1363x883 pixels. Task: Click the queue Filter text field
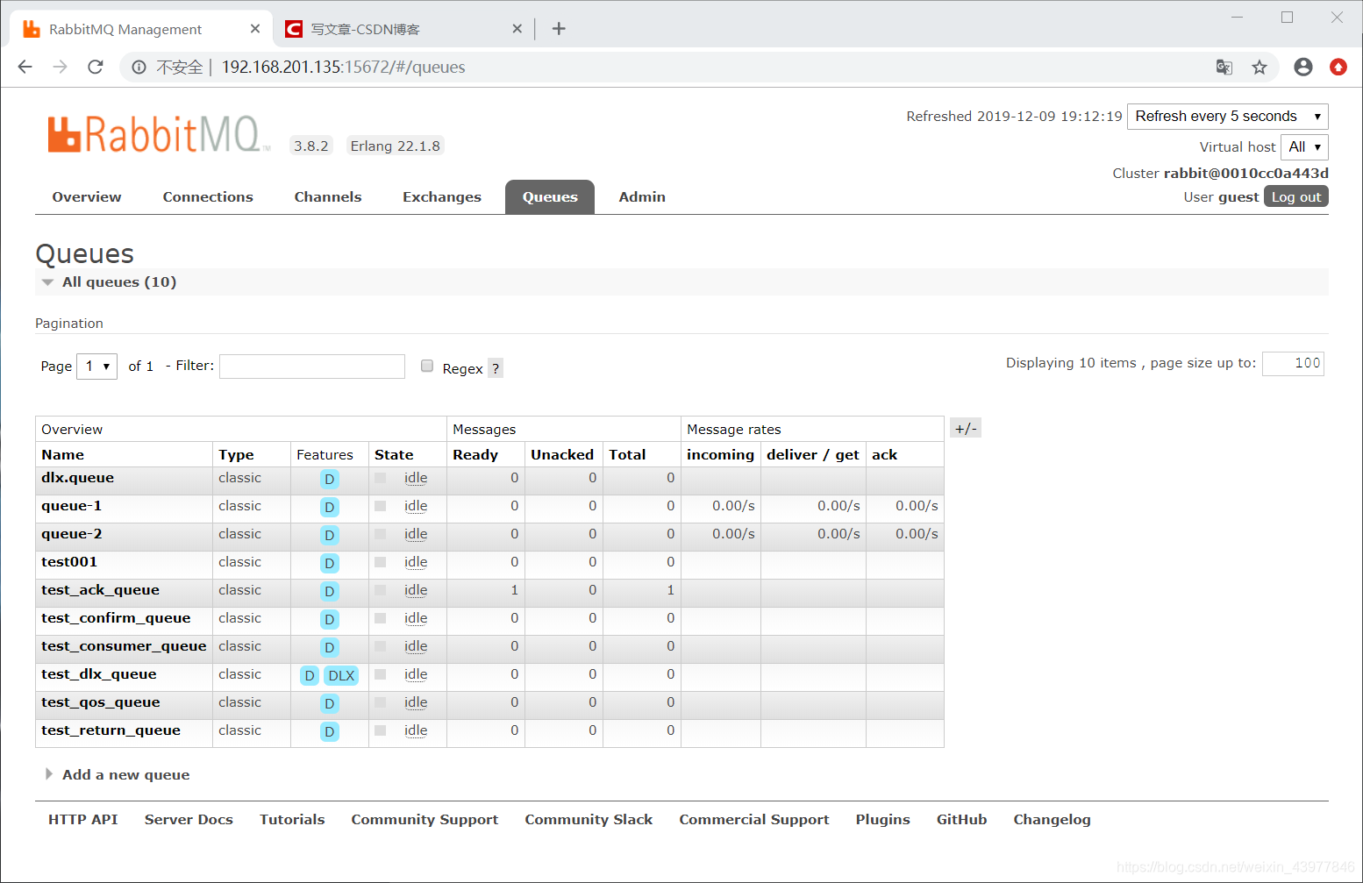[x=312, y=367]
